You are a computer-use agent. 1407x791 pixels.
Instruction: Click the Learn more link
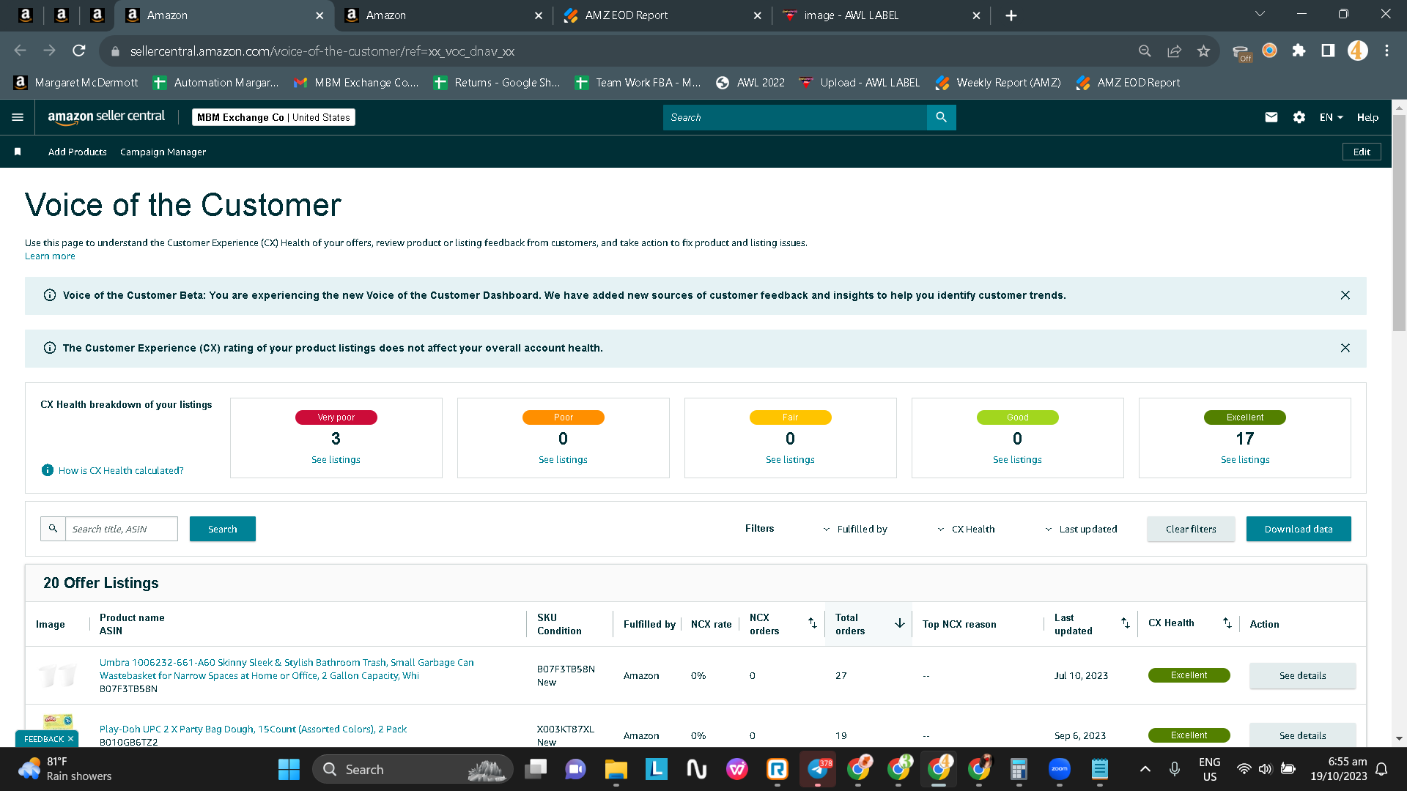click(50, 256)
